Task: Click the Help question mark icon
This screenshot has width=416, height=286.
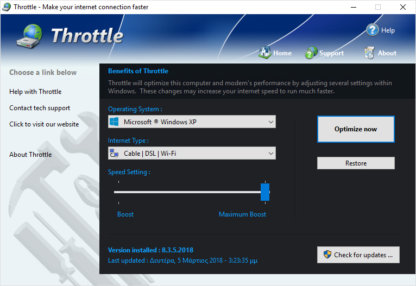Action: tap(372, 30)
